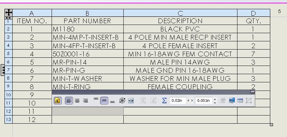Click highlighted empty part number cell in row 12

pyautogui.click(x=87, y=111)
